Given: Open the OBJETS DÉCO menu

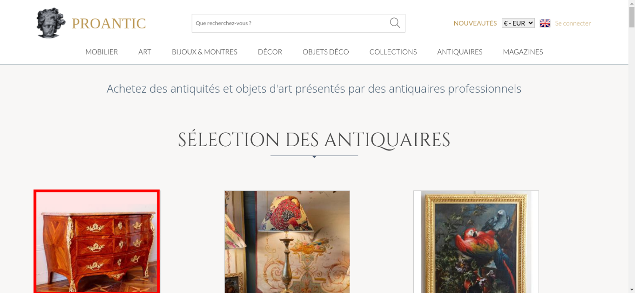Looking at the screenshot, I should [326, 52].
